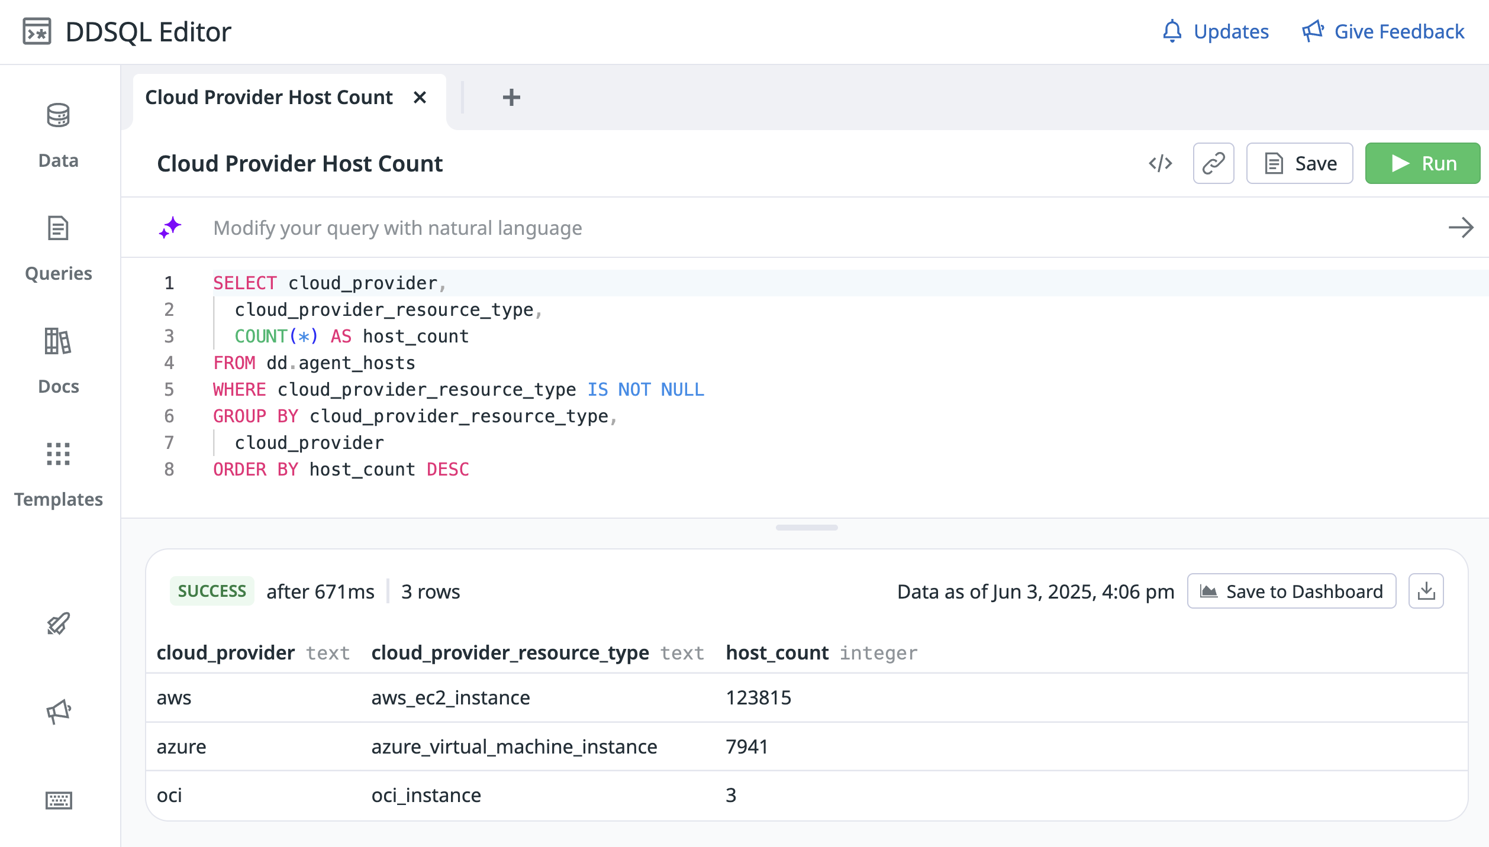Open the Templates sidebar section
This screenshot has height=847, width=1489.
click(58, 474)
